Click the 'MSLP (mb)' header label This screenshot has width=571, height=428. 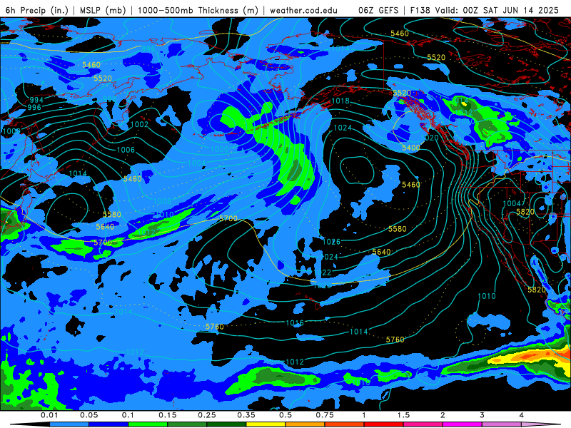click(103, 10)
